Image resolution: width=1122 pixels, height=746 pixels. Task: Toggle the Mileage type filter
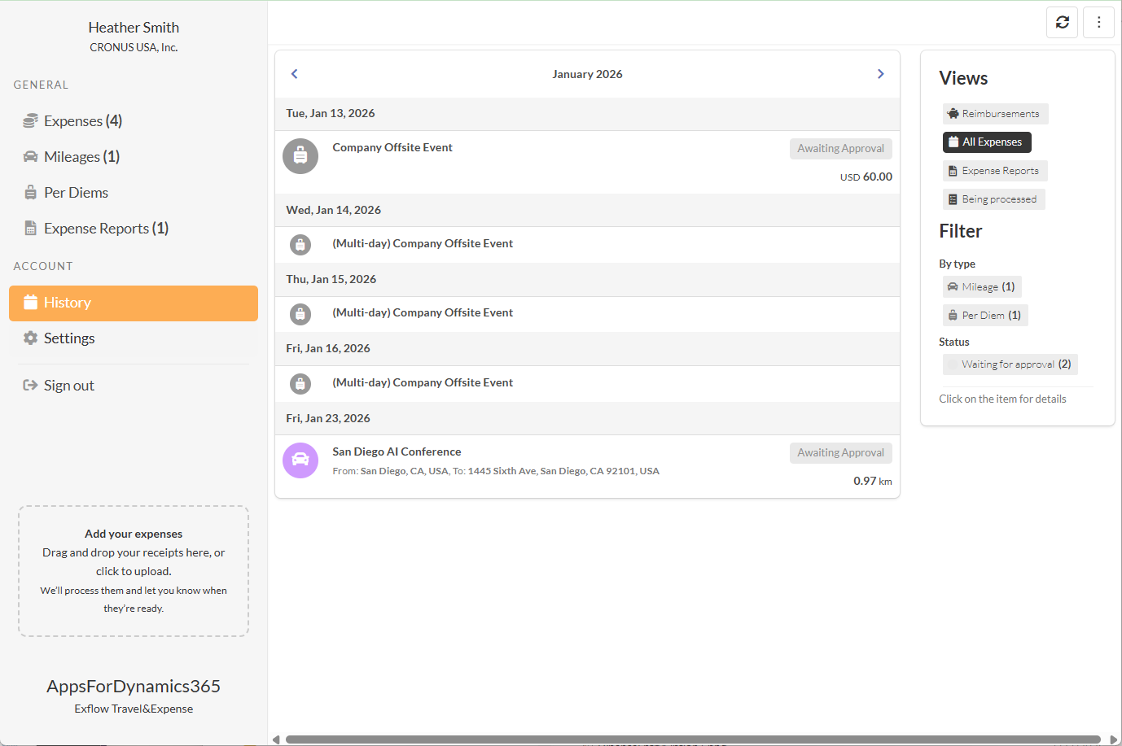(x=981, y=287)
